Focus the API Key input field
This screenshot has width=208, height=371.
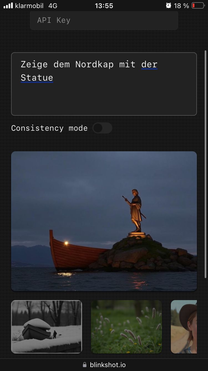click(104, 20)
